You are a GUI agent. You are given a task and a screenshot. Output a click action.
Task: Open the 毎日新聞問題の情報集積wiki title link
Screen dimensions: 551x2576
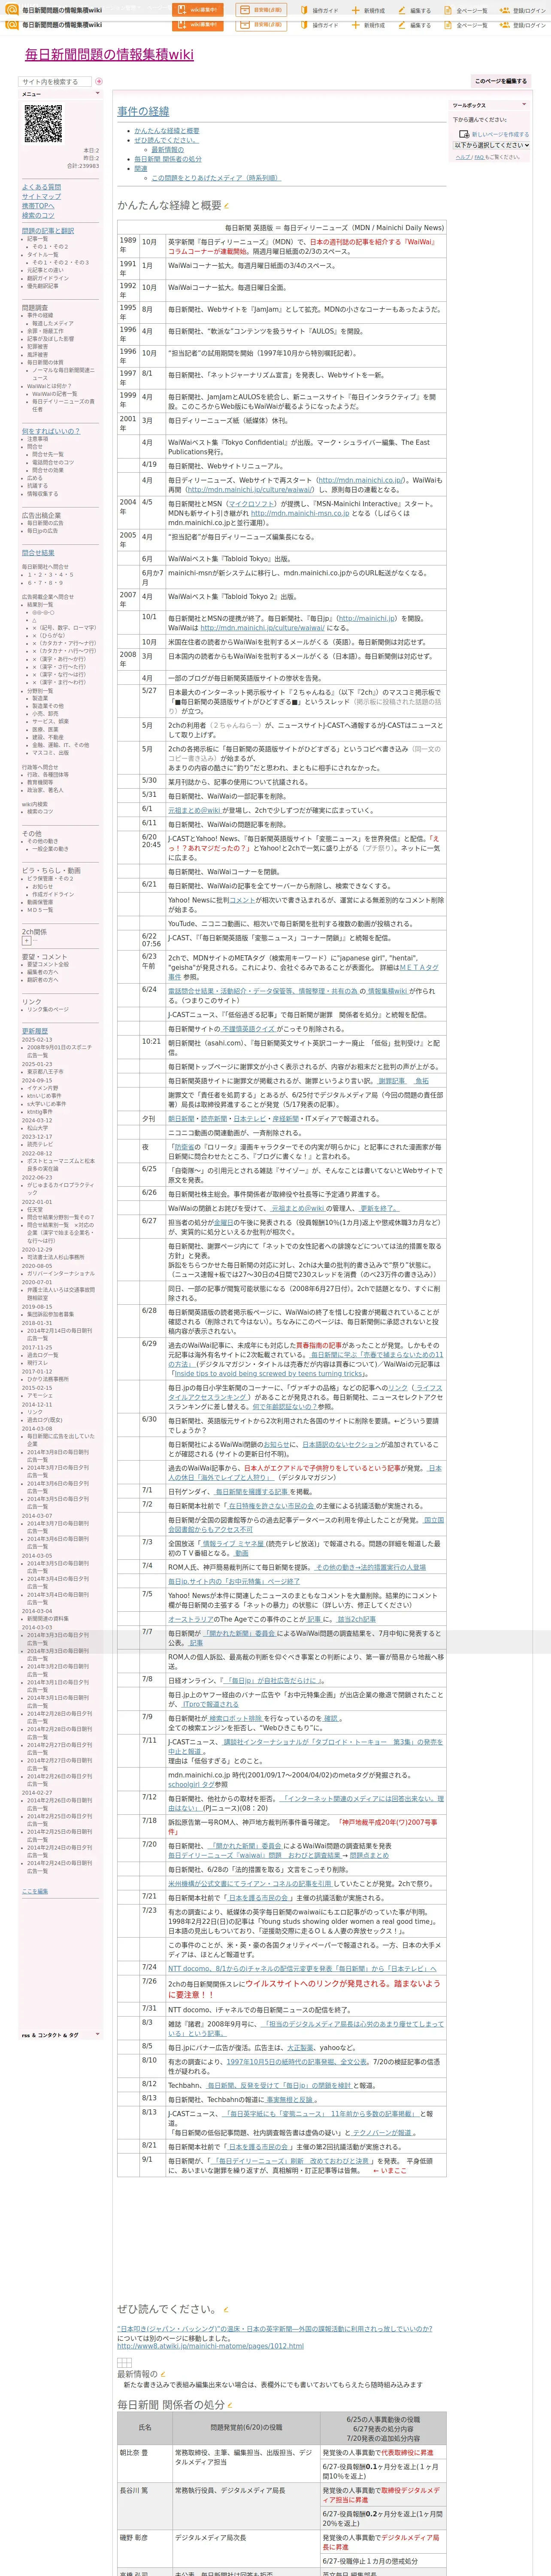pyautogui.click(x=109, y=54)
